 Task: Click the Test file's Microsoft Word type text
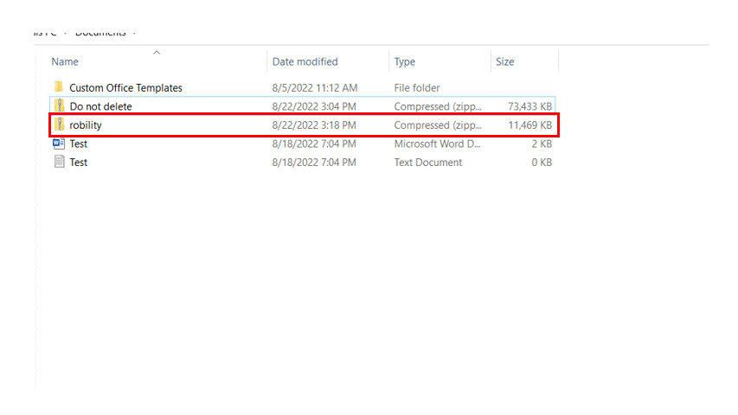[x=437, y=144]
